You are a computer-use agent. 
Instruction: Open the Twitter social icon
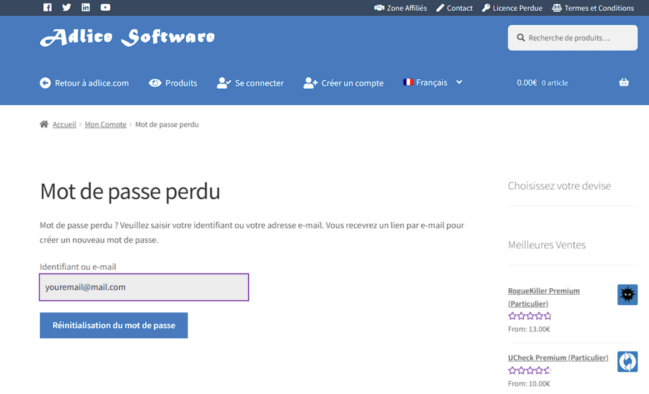[67, 8]
